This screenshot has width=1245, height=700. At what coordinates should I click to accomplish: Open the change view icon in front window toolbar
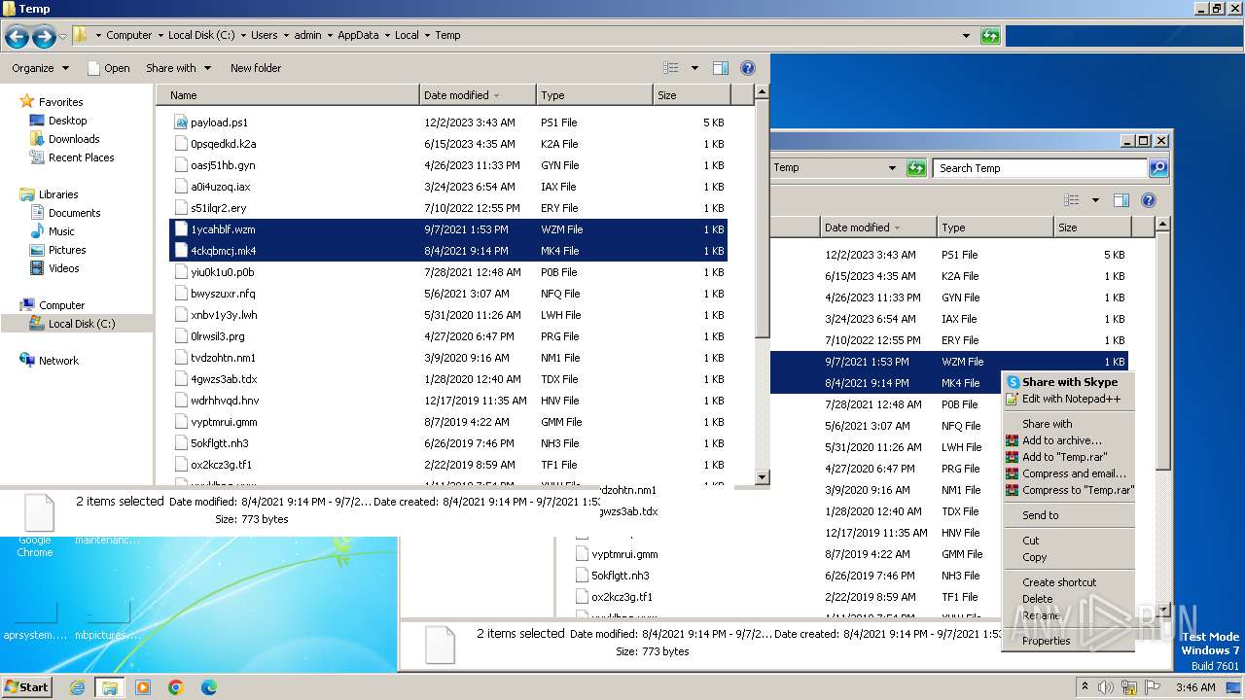pos(670,68)
